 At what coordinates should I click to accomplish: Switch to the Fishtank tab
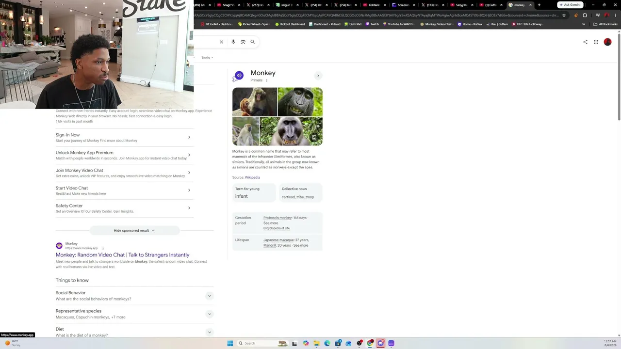click(374, 5)
